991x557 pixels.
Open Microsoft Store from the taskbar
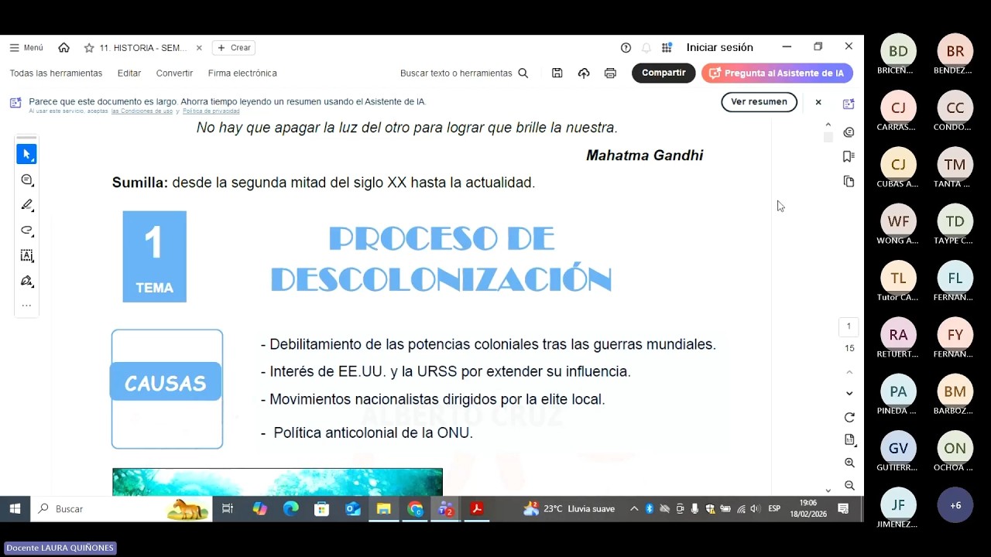[321, 509]
